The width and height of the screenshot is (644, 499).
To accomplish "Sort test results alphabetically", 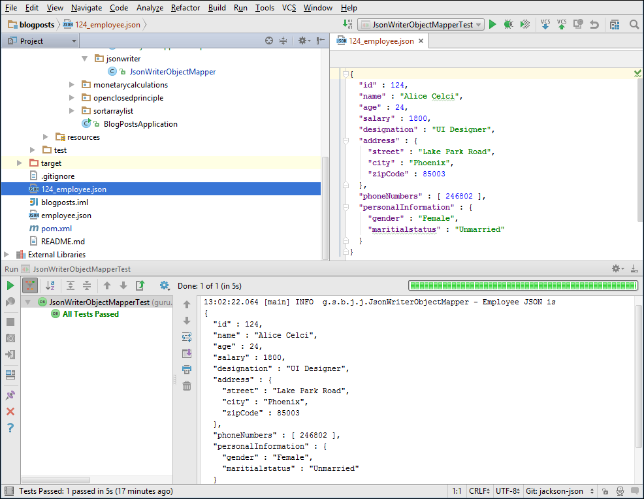I will pos(51,285).
